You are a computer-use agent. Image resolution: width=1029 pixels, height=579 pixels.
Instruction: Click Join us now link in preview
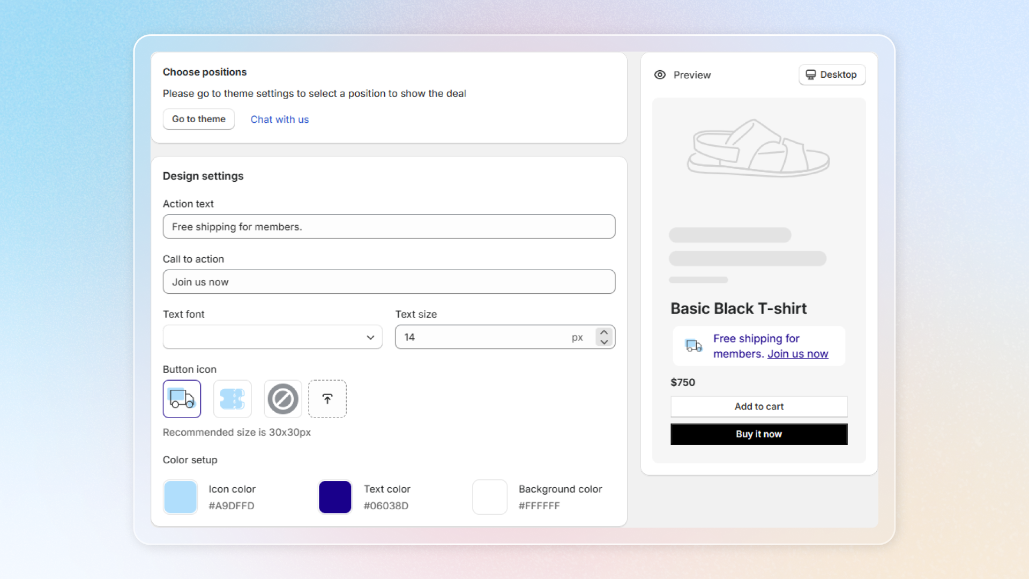(x=797, y=354)
